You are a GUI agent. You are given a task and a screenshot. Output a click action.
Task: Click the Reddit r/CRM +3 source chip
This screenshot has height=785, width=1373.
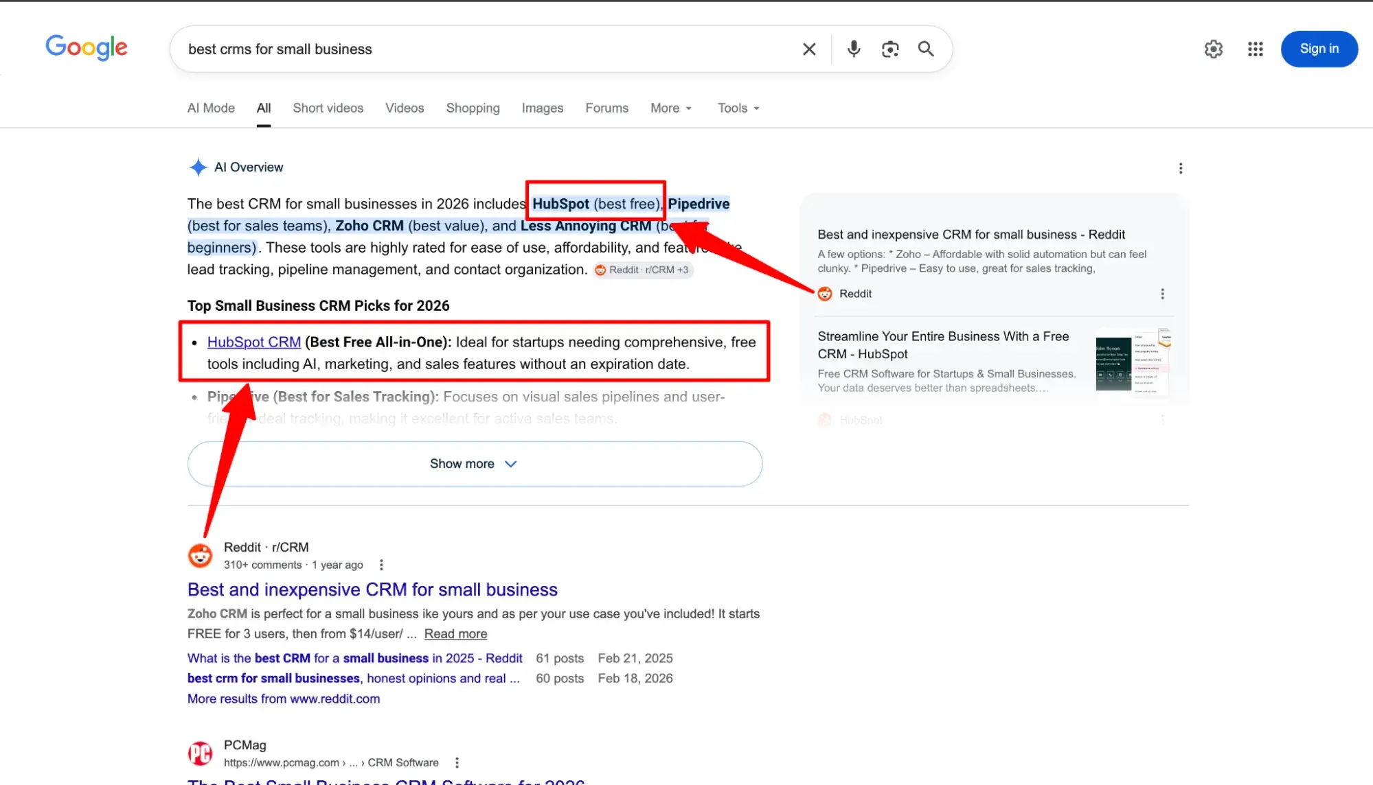[x=642, y=270]
